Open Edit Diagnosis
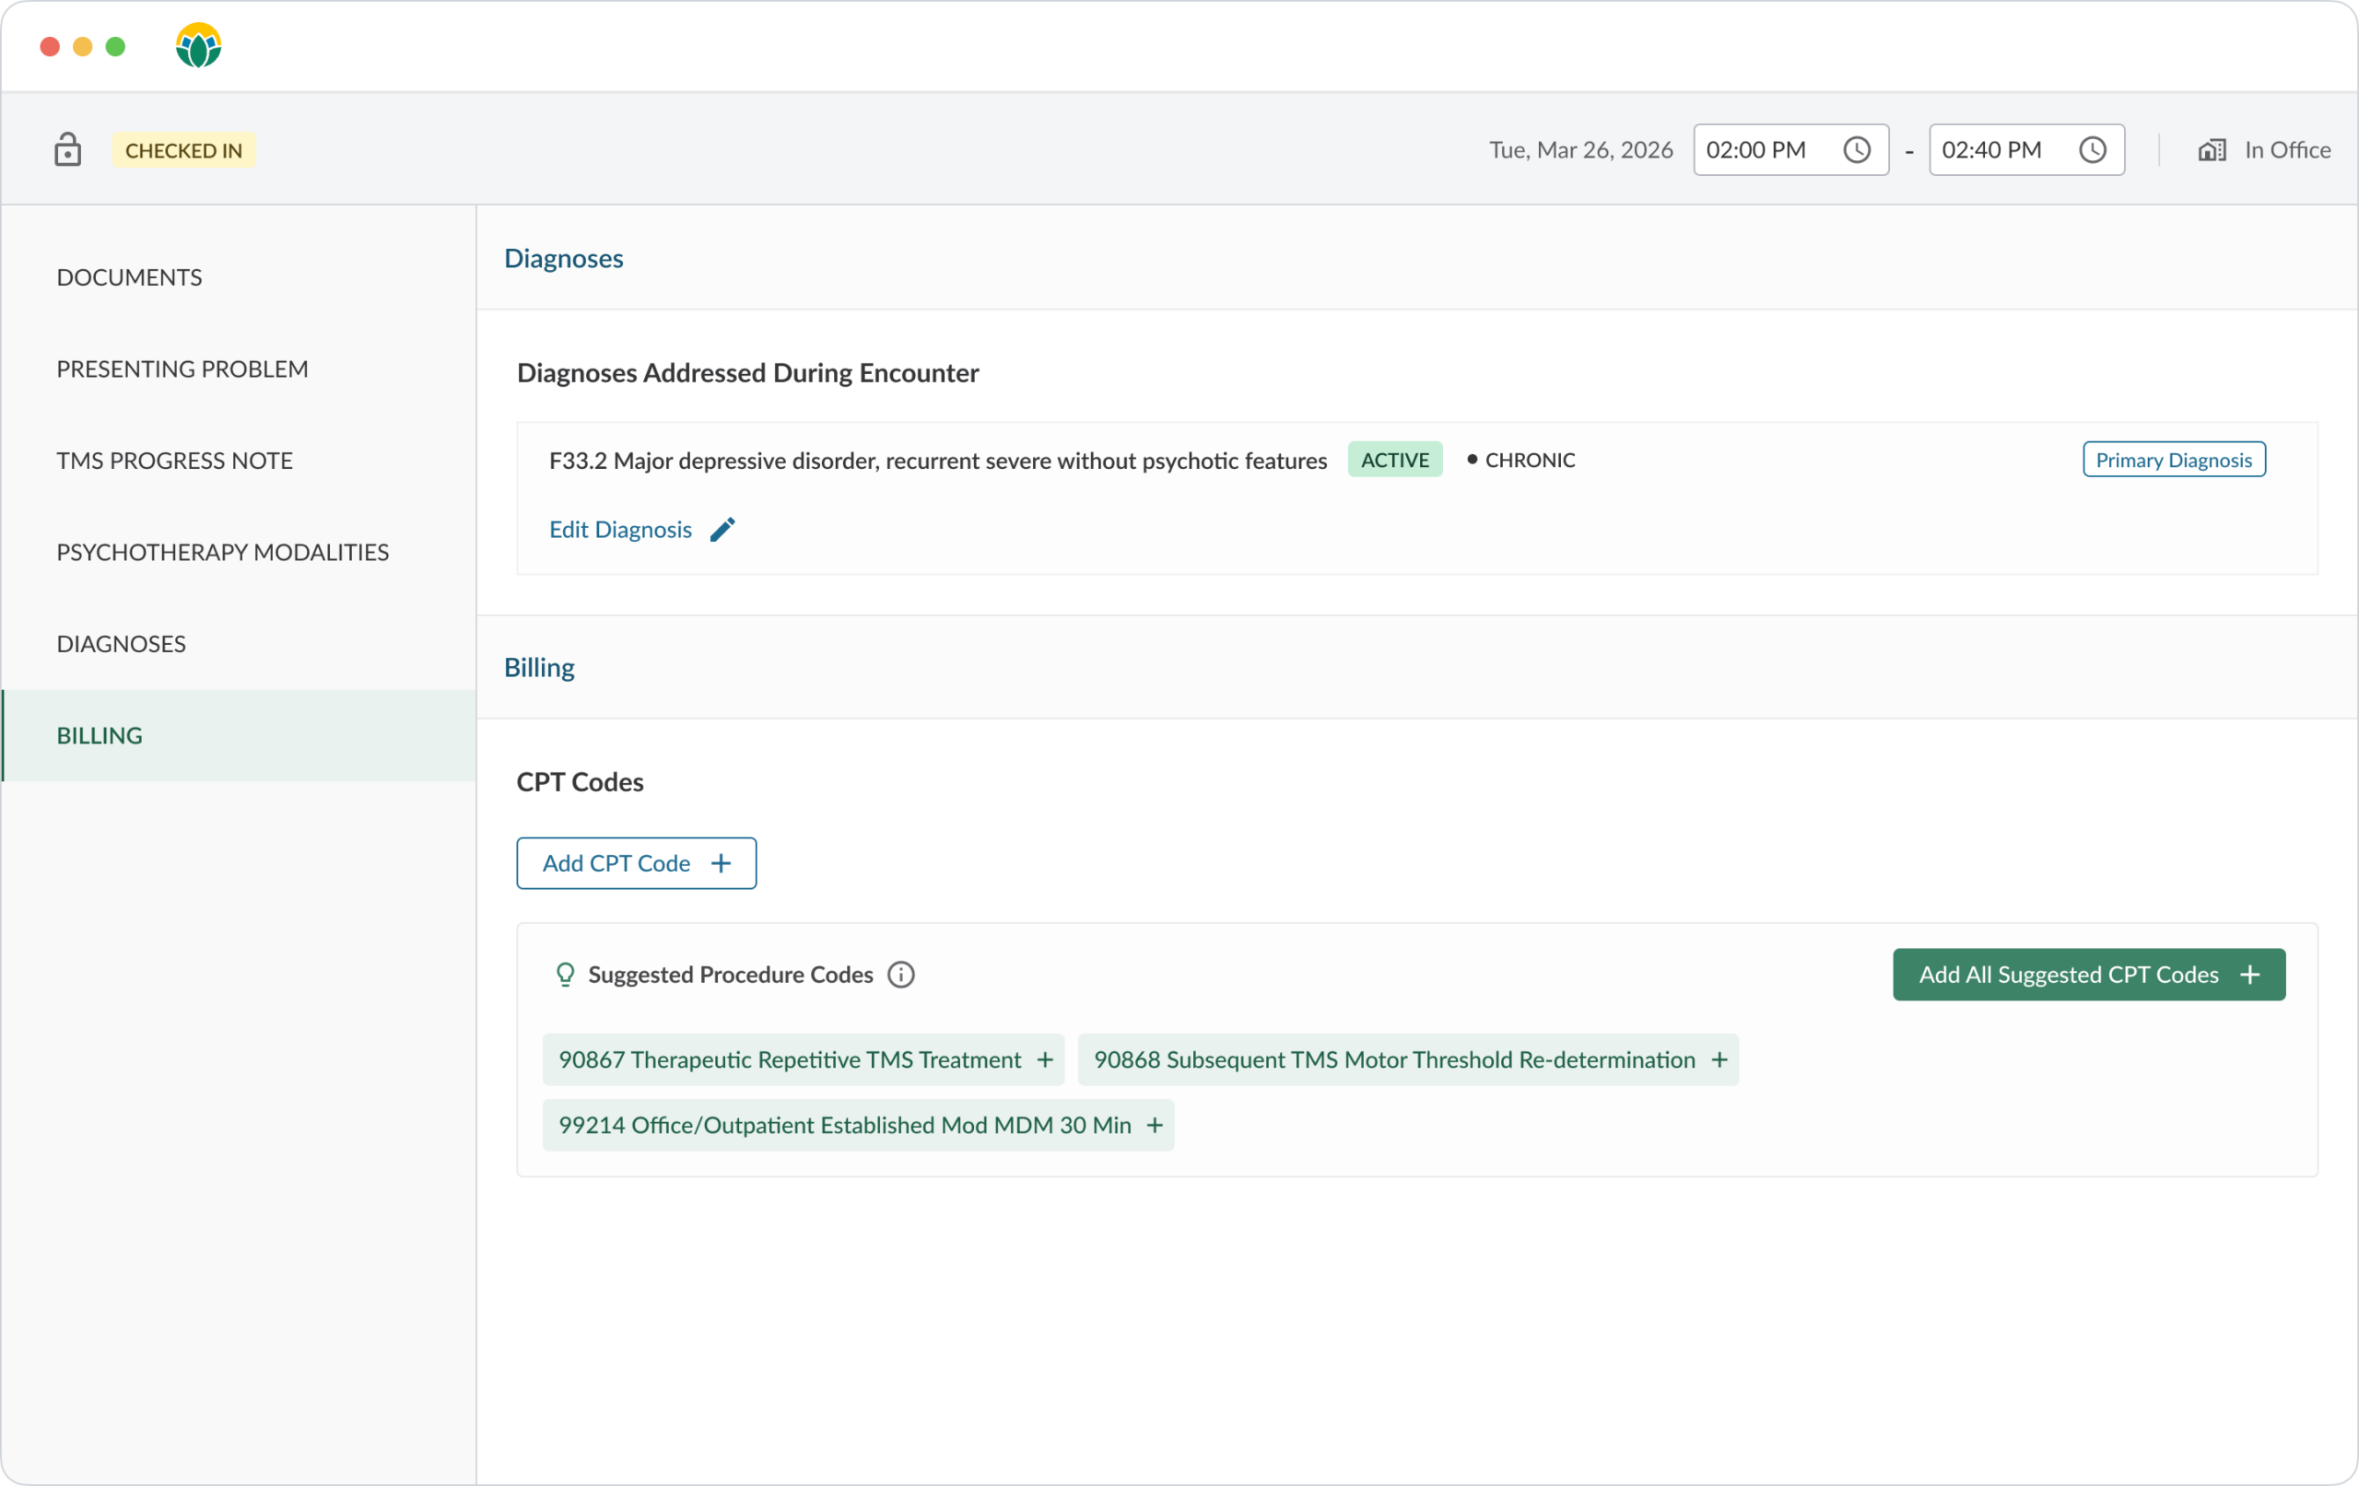 click(x=621, y=529)
